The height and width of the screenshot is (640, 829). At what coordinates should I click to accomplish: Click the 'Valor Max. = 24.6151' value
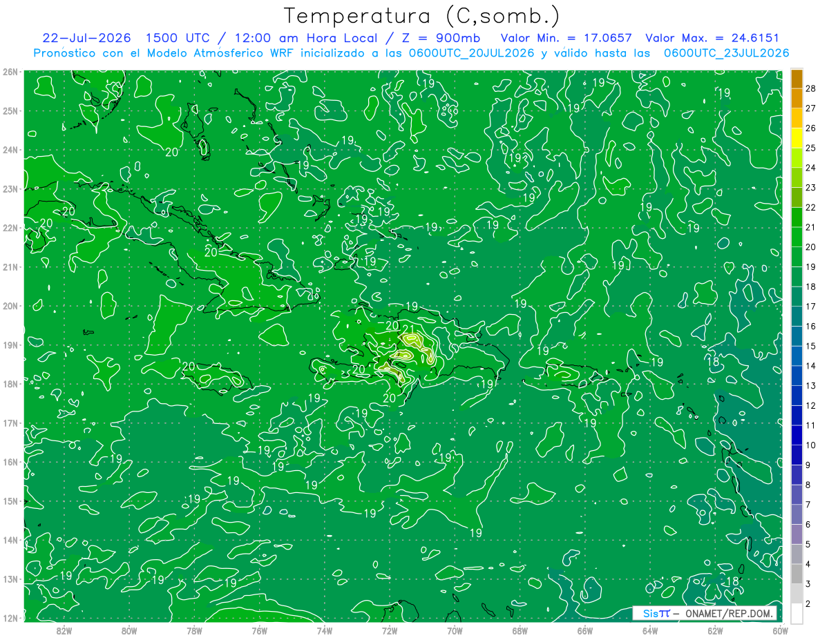[712, 38]
